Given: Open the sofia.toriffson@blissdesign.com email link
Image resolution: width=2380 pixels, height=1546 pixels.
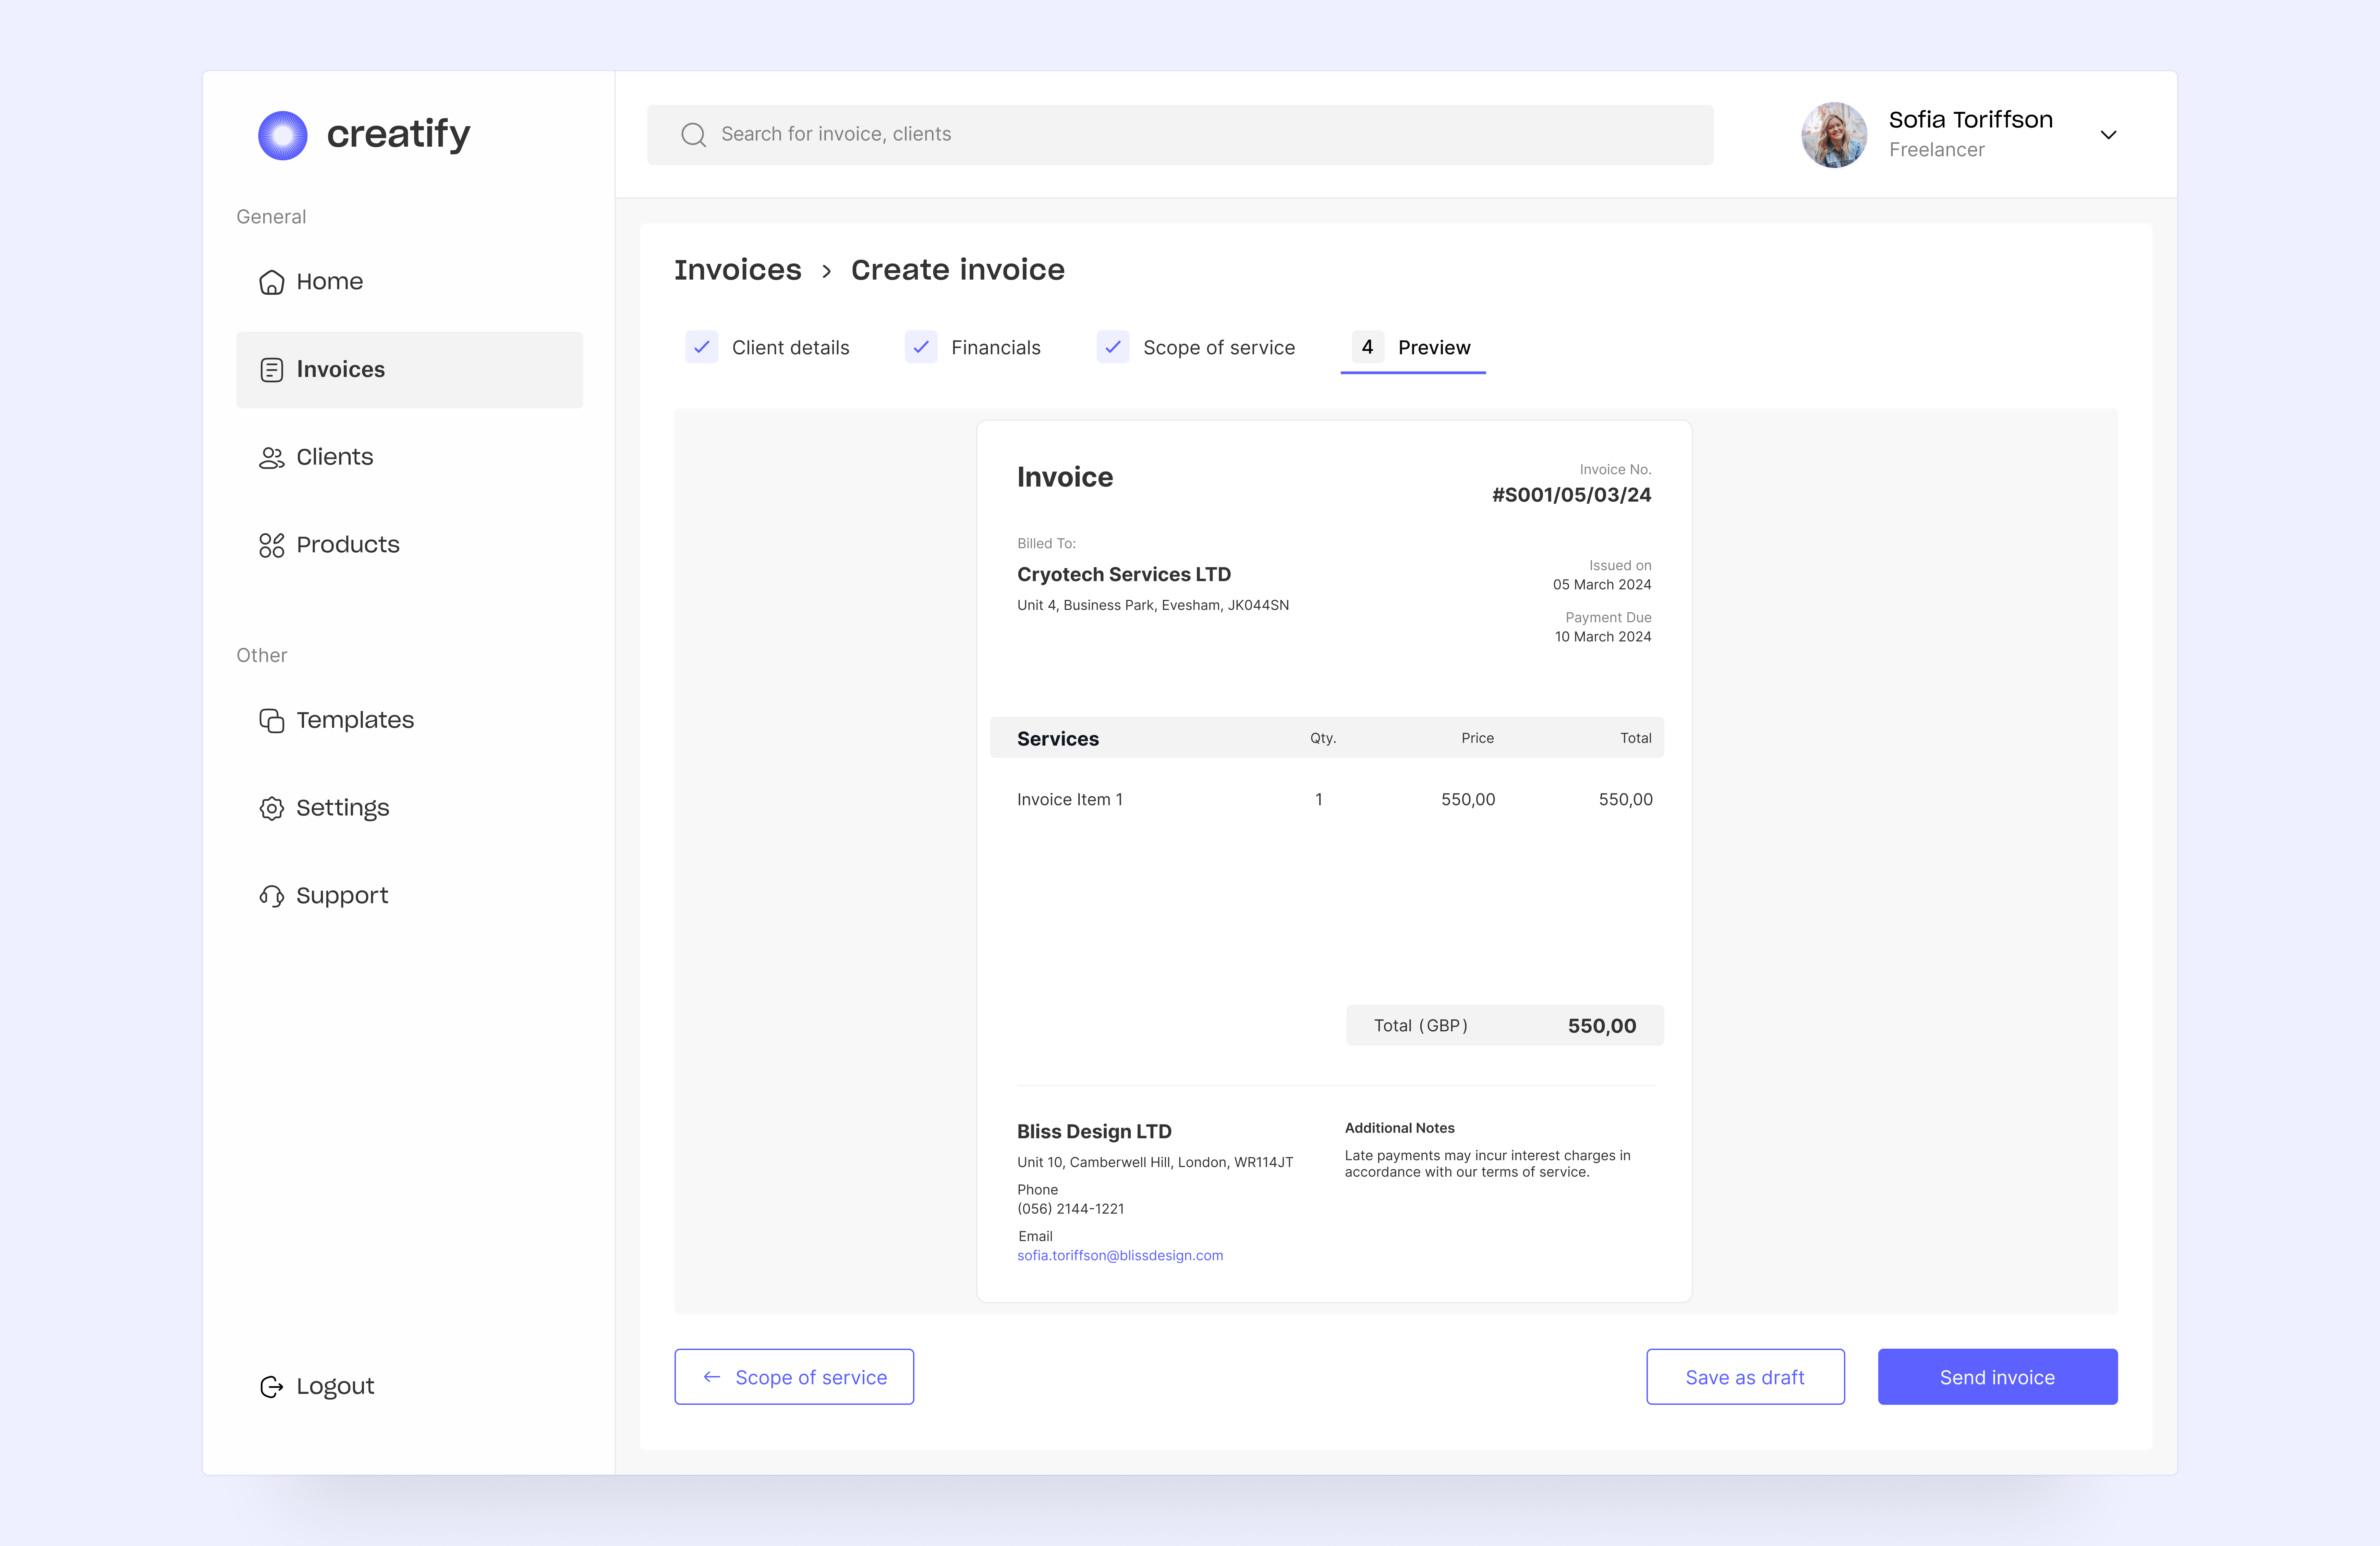Looking at the screenshot, I should pos(1120,1256).
